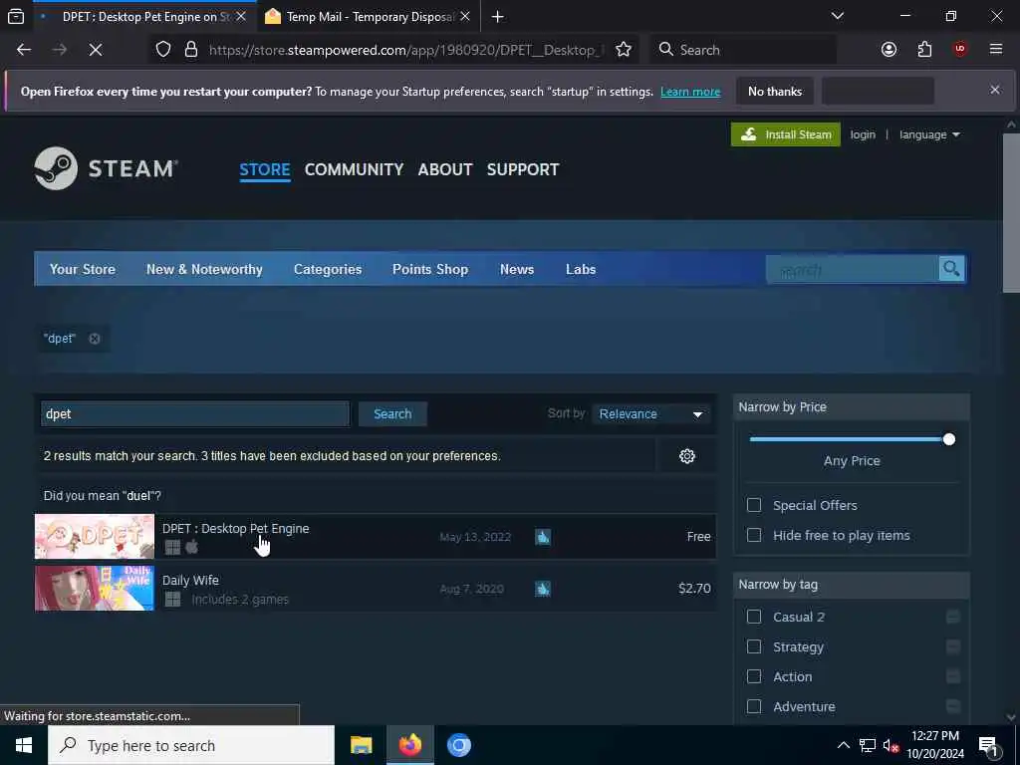Go to the COMMUNITY section
The width and height of the screenshot is (1020, 765).
(x=354, y=169)
